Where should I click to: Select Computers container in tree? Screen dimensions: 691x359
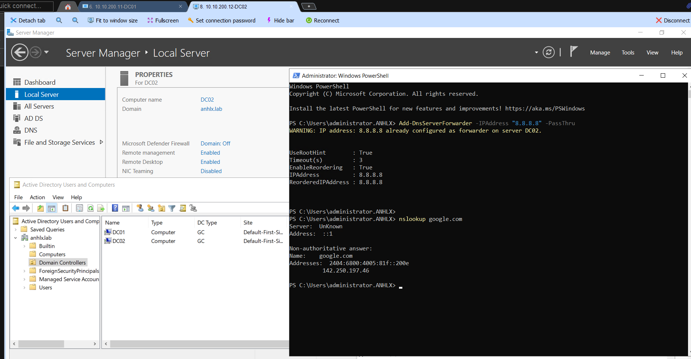pyautogui.click(x=52, y=254)
